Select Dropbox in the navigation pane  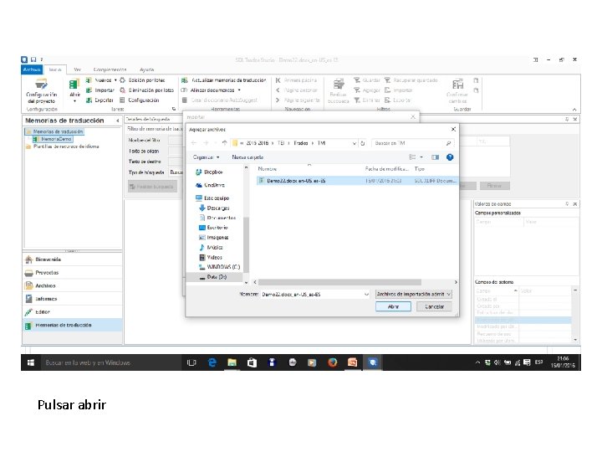click(x=209, y=172)
